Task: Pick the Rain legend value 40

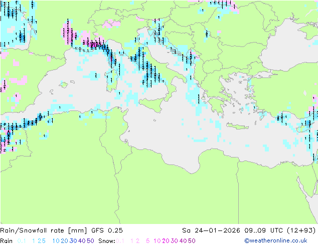Action: [x=82, y=241]
